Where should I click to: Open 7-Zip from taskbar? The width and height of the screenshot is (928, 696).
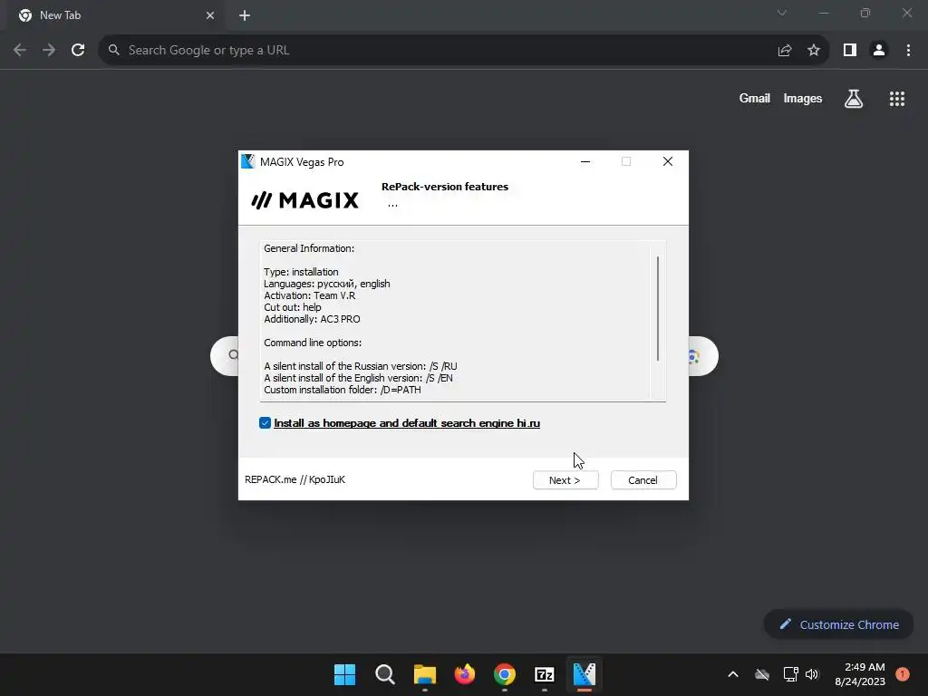(545, 674)
